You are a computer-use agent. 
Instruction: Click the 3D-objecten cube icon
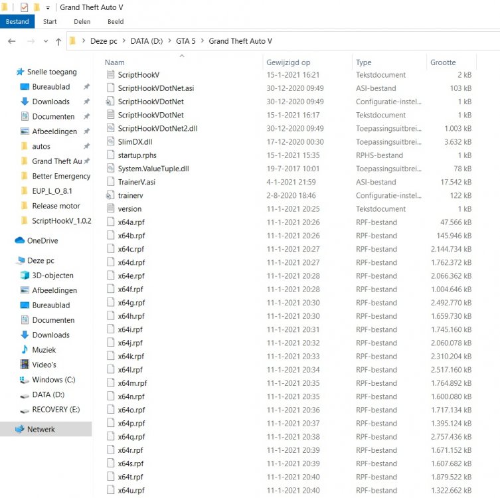(25, 275)
